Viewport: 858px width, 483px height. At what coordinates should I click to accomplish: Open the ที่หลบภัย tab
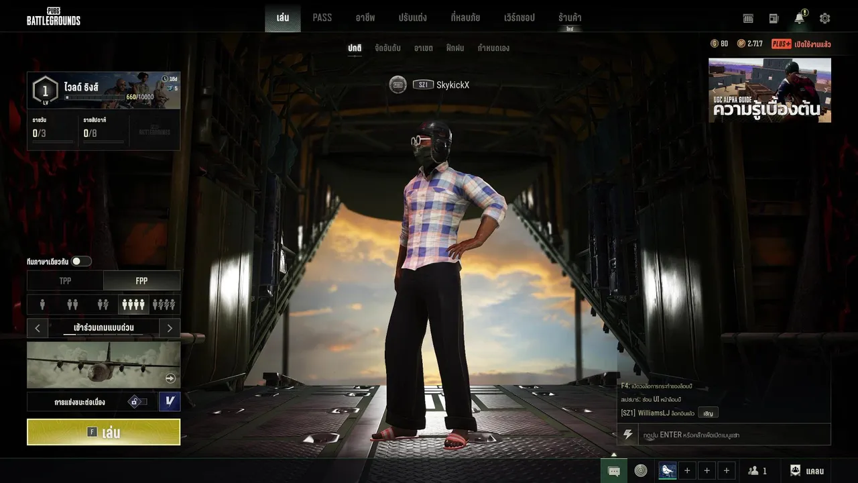point(465,17)
